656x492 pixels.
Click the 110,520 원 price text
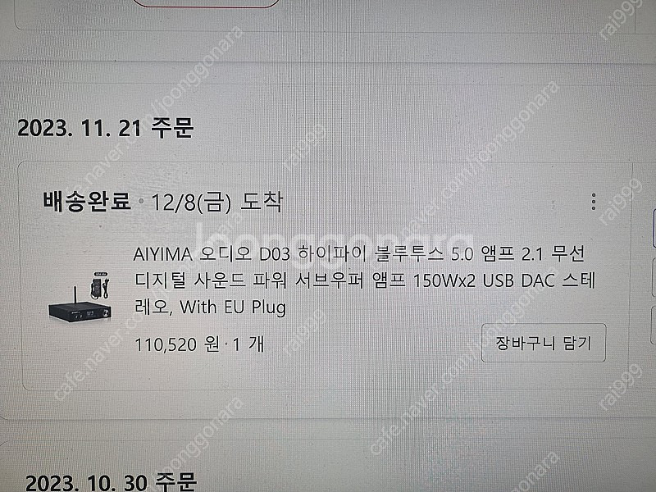[176, 344]
